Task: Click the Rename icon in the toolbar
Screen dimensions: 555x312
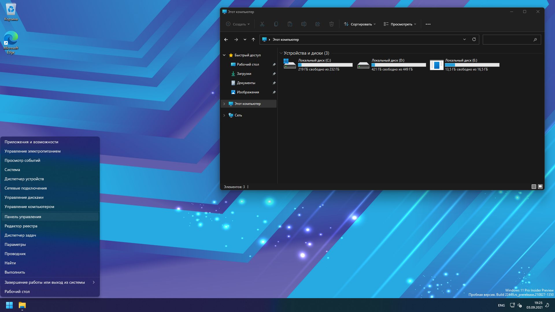Action: click(304, 24)
